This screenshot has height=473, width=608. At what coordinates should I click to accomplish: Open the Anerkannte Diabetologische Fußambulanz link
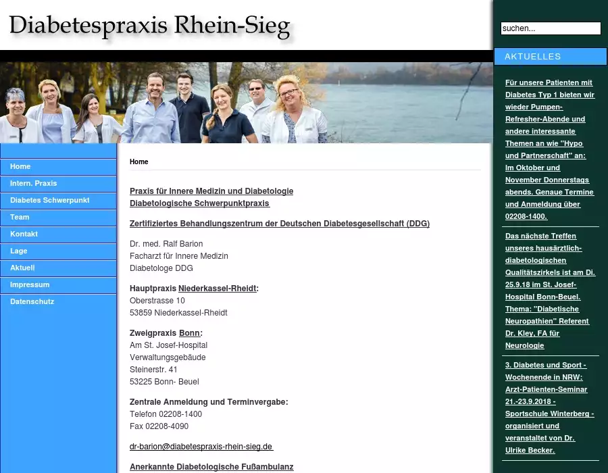(x=211, y=467)
